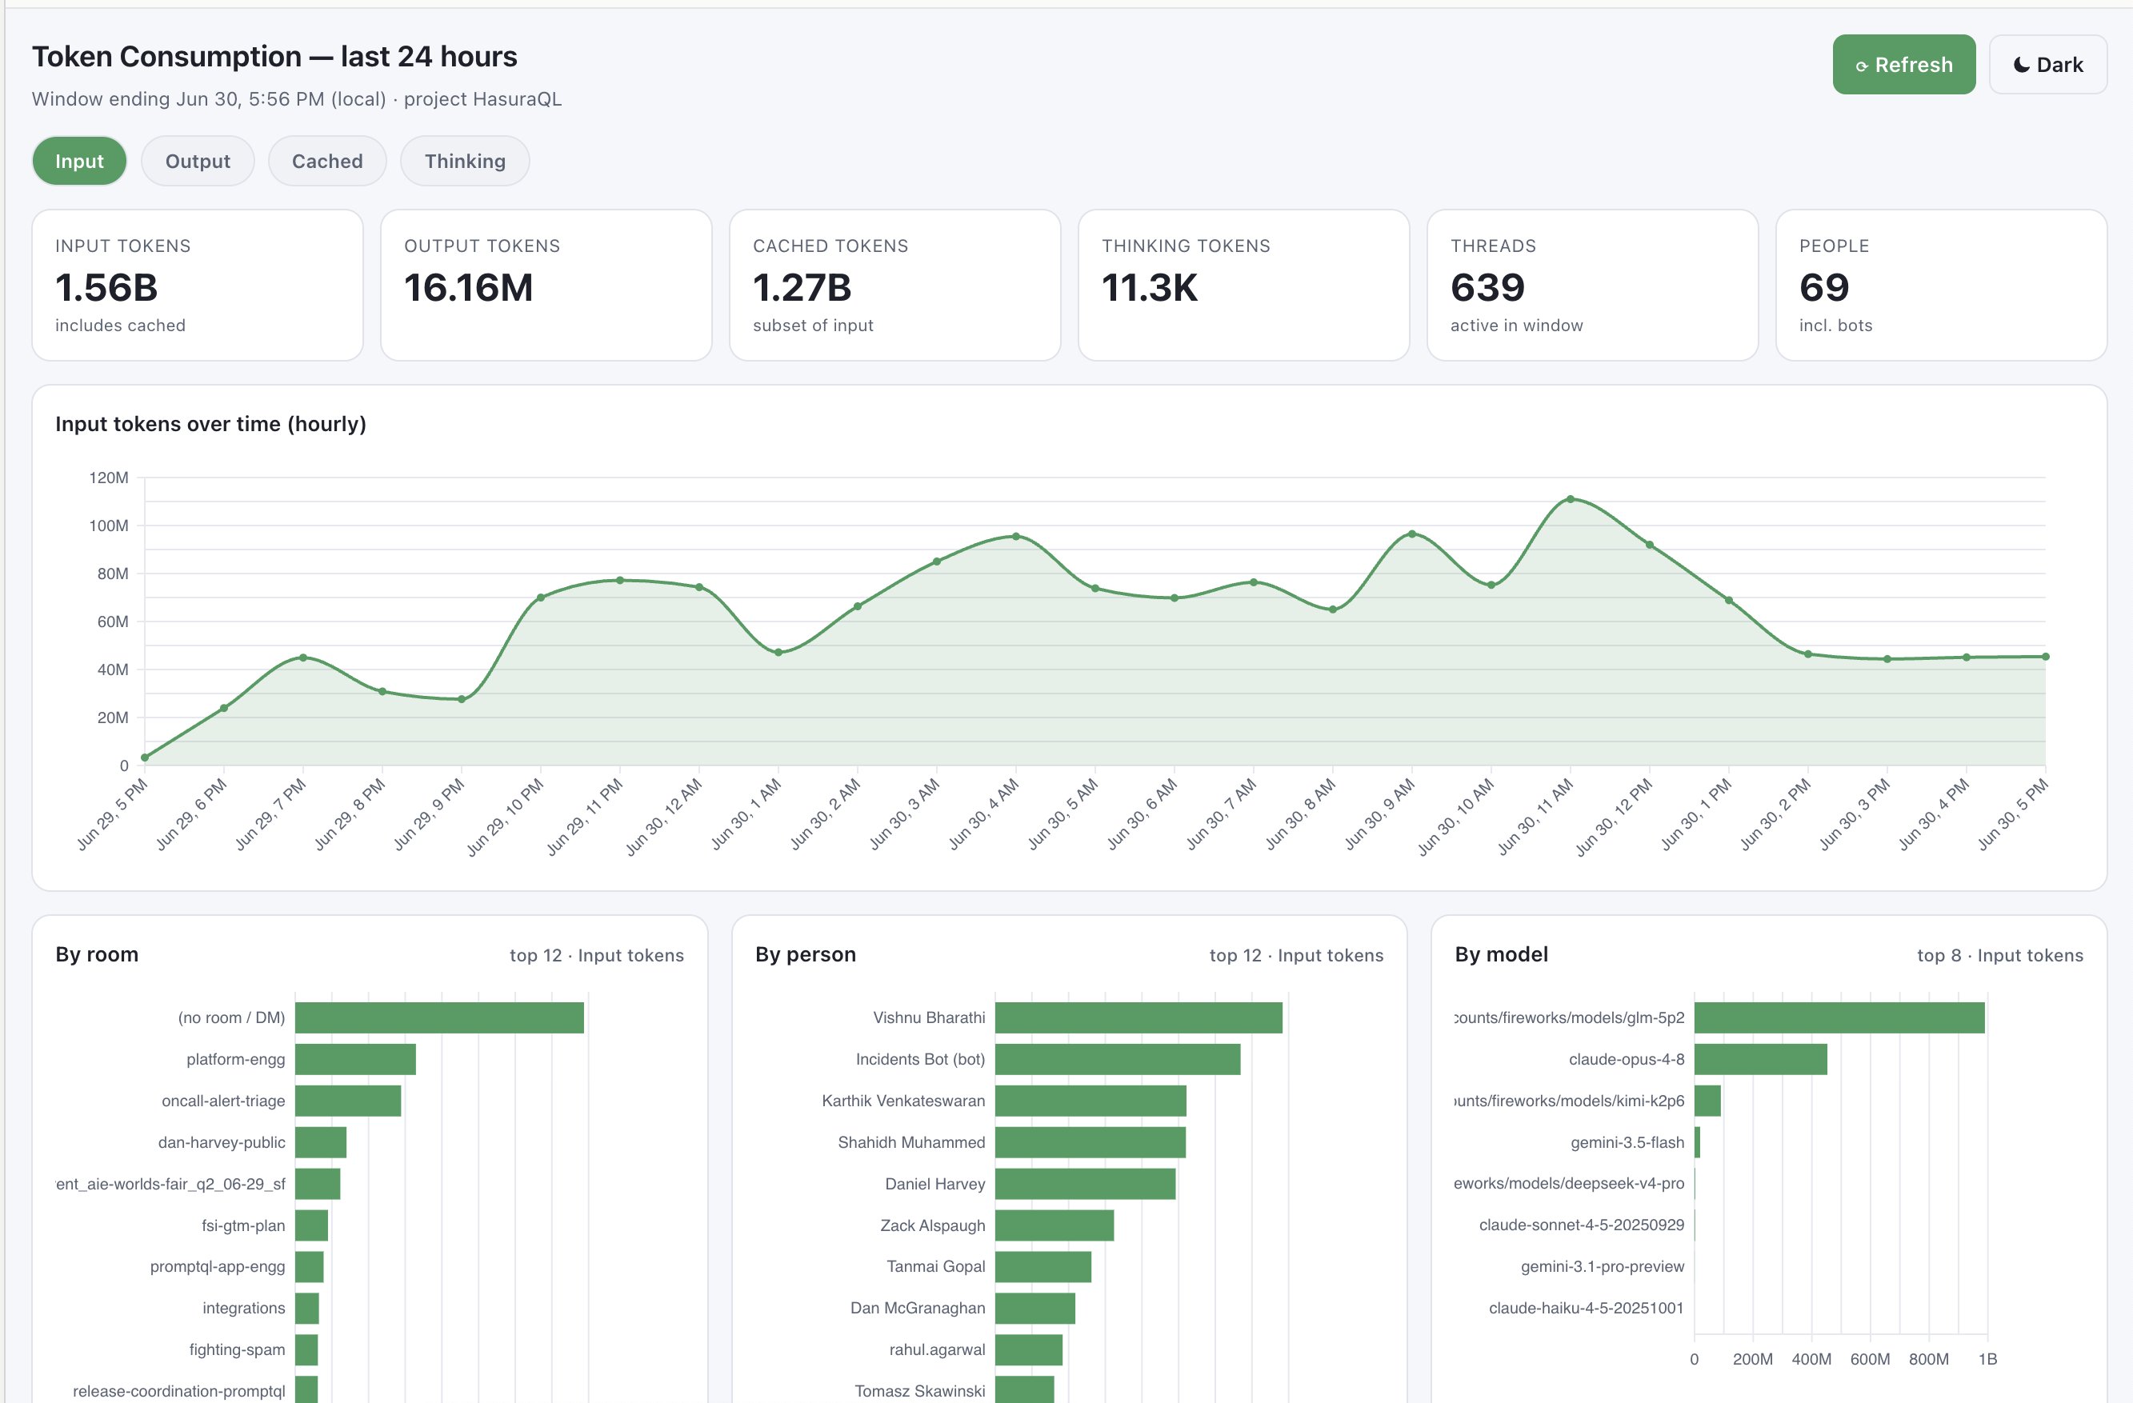Click the People 69 card
2133x1403 pixels.
[1940, 285]
